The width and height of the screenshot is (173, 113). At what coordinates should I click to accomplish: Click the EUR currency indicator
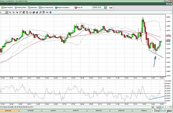(x=111, y=8)
